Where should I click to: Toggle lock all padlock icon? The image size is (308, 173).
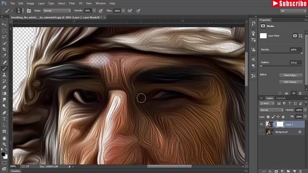click(283, 117)
